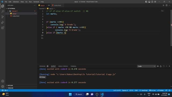This screenshot has height=97, width=172.
Task: Toggle Secondary Side Bar layout icon
Action: [x=152, y=2]
